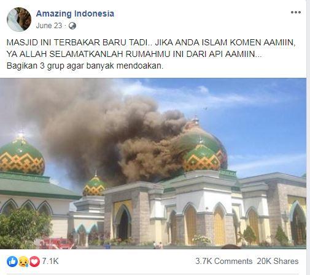Click the June 23 post timestamp
This screenshot has height=275, width=310.
click(x=49, y=26)
